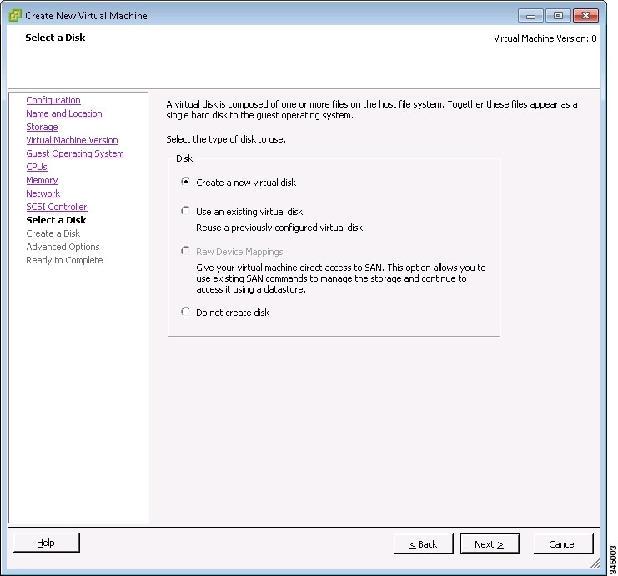Viewport: 618px width, 576px height.
Task: Click the Create a Disk step label
Action: click(x=53, y=233)
